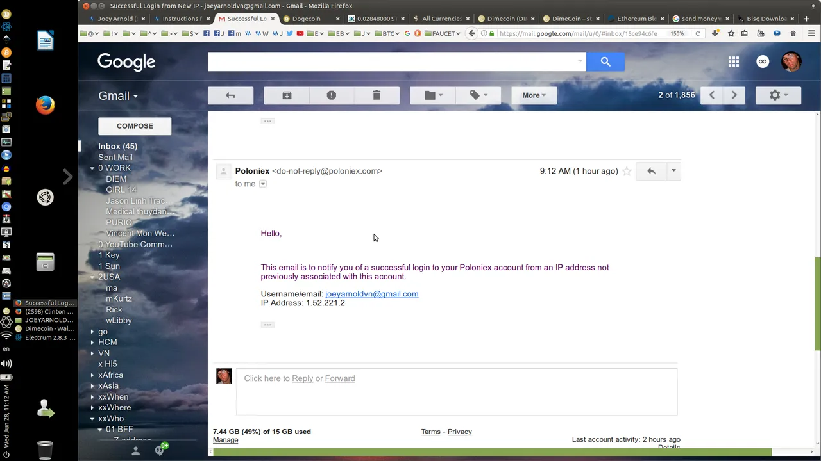Open the Electrum 2.8.3 window entry
821x461 pixels.
coord(45,337)
